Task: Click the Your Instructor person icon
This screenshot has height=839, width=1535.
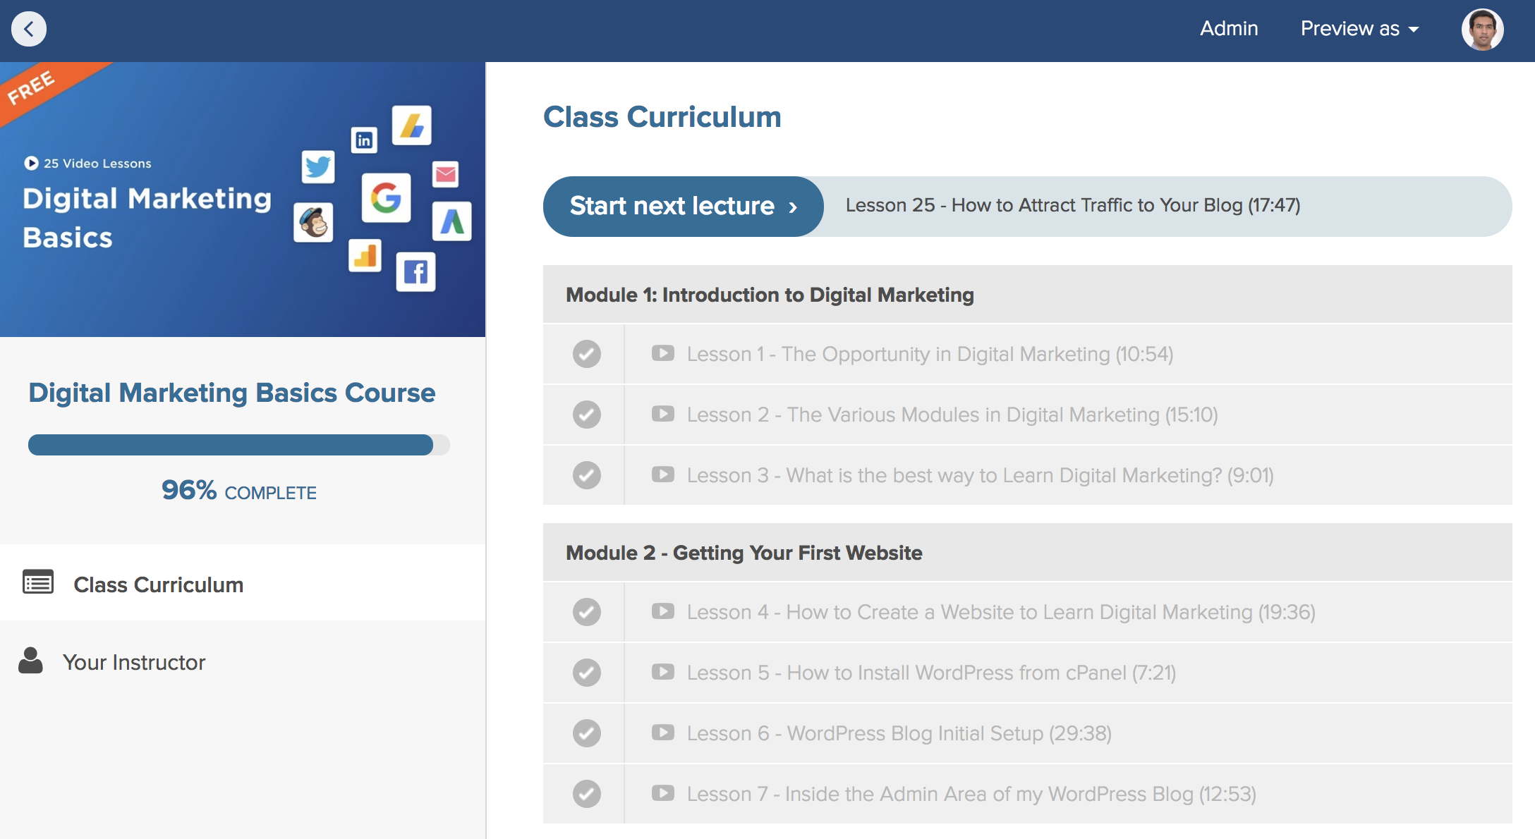Action: pyautogui.click(x=30, y=661)
